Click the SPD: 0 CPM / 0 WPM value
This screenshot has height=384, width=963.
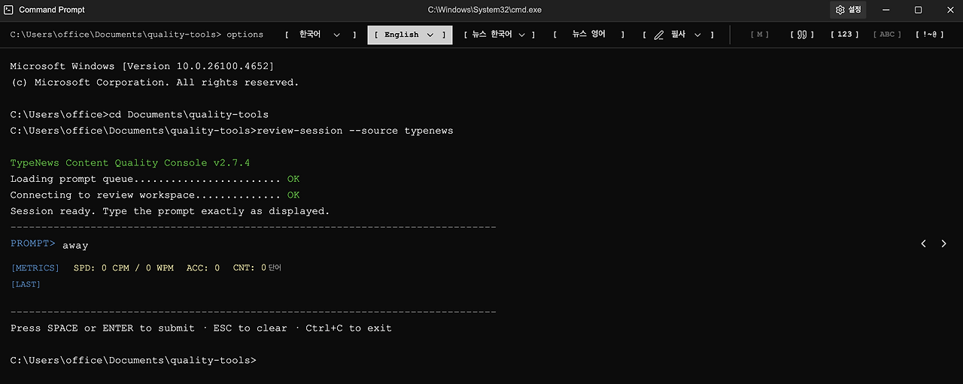pyautogui.click(x=123, y=268)
